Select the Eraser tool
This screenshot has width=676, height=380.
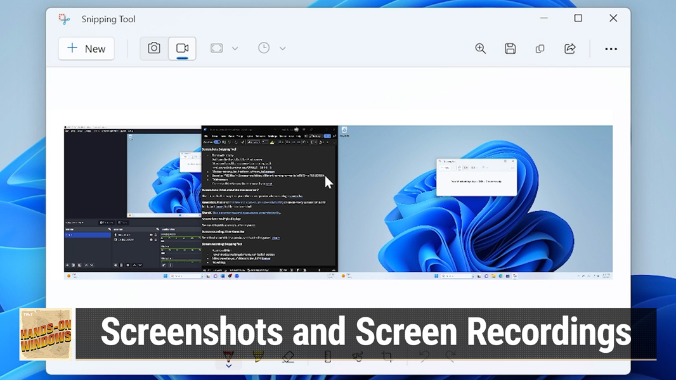click(x=288, y=357)
